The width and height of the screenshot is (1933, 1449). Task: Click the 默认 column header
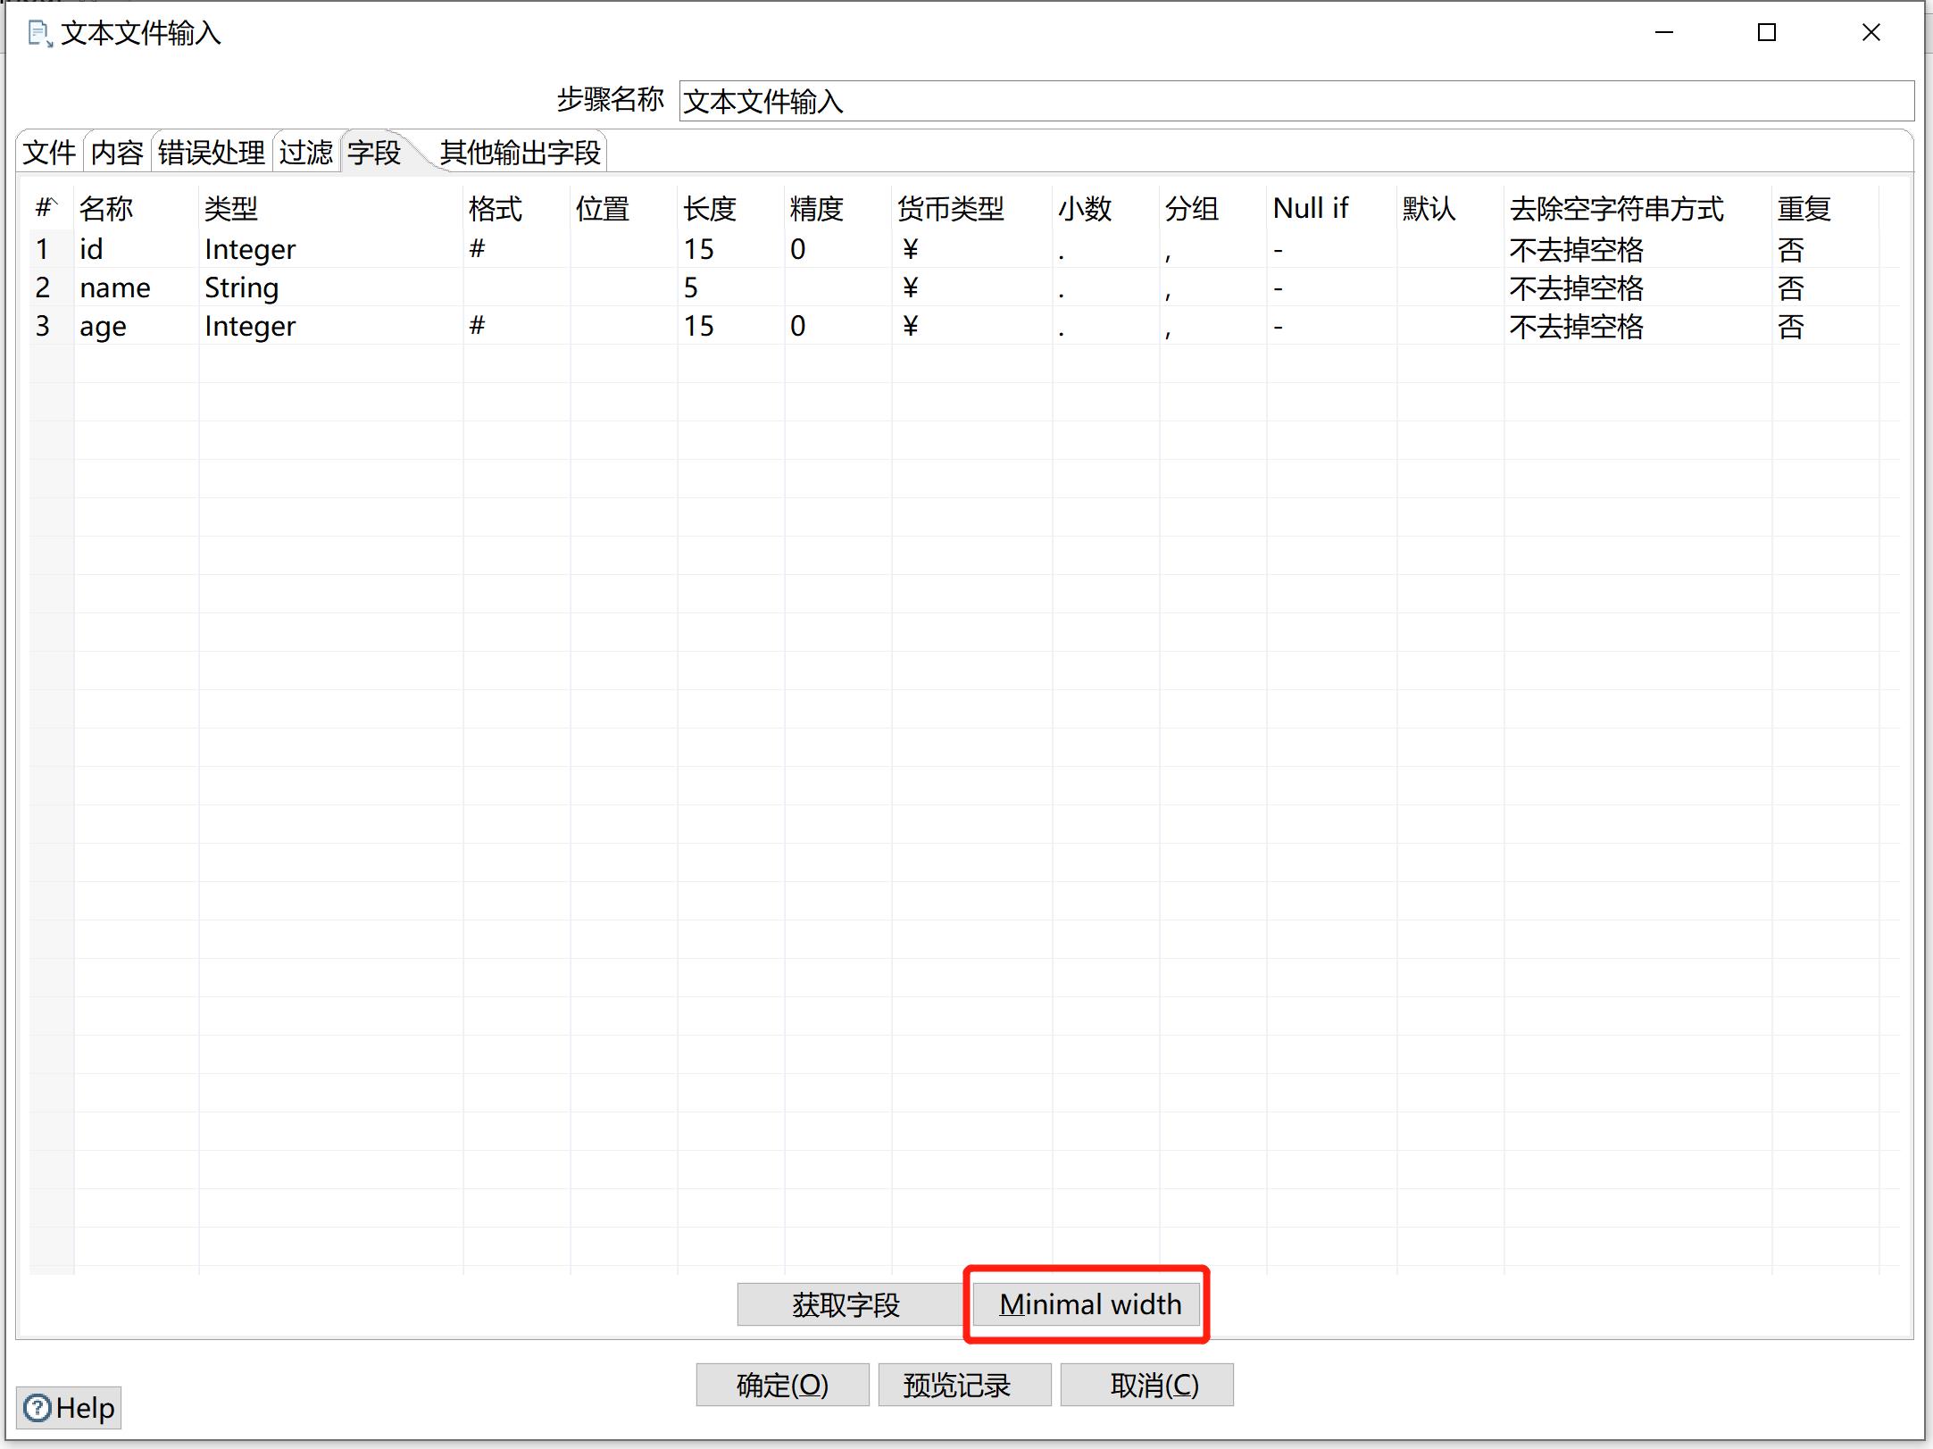(1451, 208)
